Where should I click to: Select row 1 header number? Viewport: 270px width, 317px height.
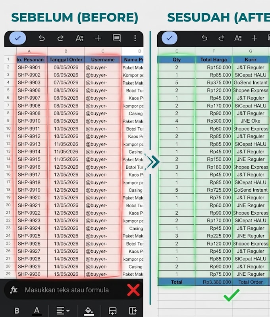click(8, 59)
